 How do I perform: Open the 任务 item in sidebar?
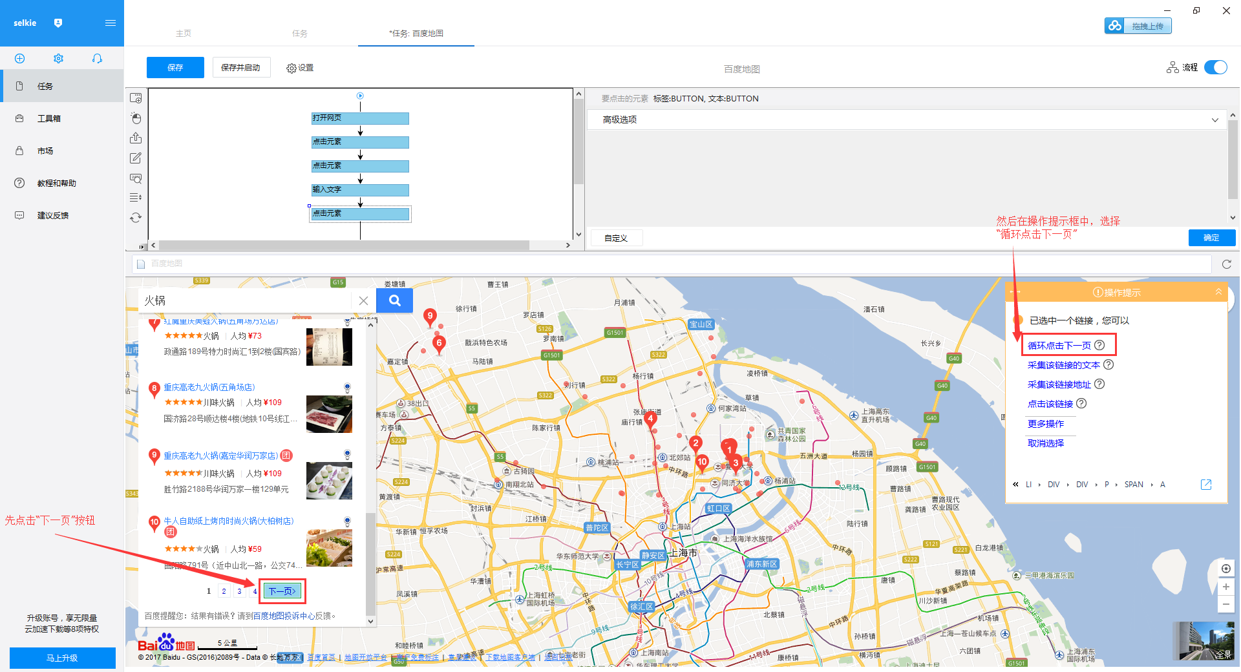(62, 86)
